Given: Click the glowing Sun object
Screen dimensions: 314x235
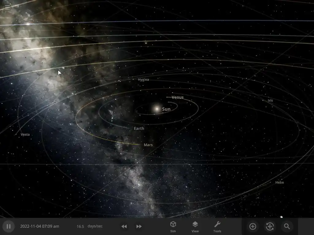Looking at the screenshot, I should click(x=156, y=109).
